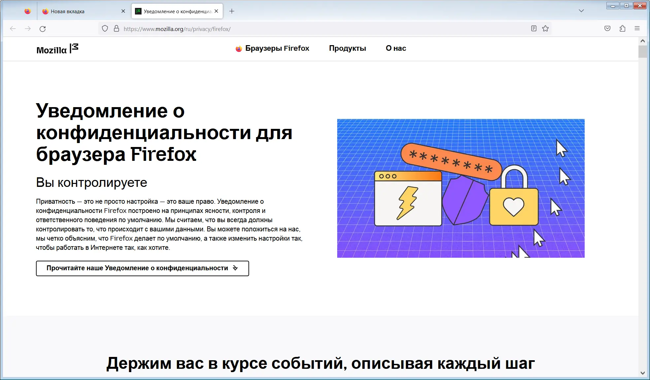
Task: Toggle reader view for this page
Action: [533, 29]
